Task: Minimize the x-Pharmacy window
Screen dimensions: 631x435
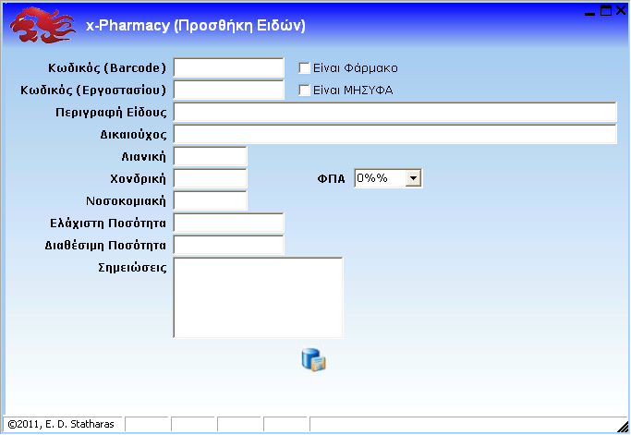Action: 590,11
